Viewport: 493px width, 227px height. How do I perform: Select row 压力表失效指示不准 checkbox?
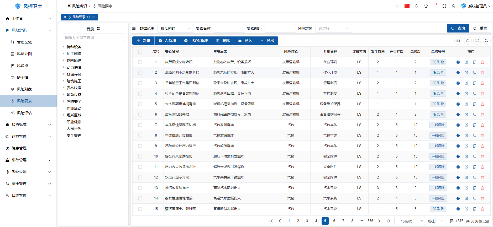point(140,167)
